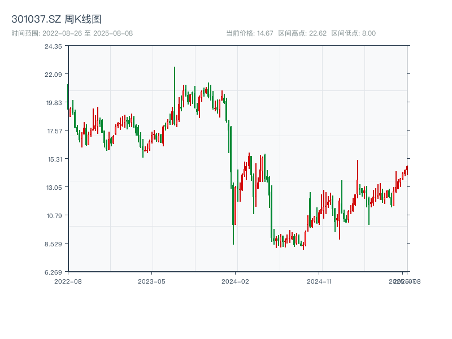Click the 当前价格 14.67 label

tap(249, 33)
